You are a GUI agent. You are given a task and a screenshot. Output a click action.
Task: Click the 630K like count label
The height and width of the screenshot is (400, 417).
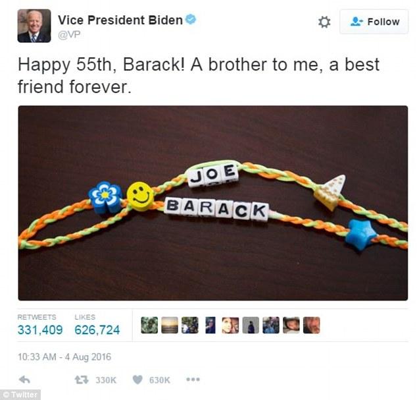[x=160, y=380]
